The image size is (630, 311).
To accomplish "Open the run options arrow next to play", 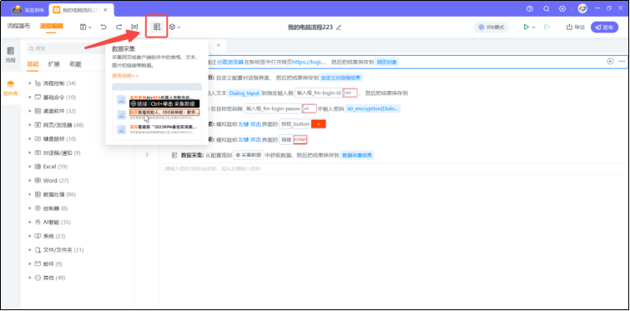I will tap(533, 28).
